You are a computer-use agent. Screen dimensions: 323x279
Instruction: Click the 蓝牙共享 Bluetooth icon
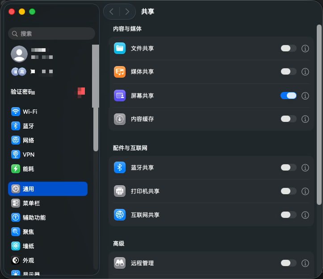click(x=119, y=167)
